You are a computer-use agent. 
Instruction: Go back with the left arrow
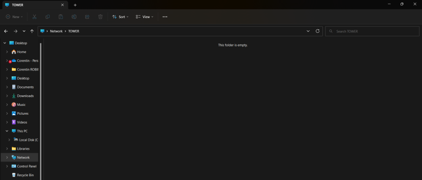pyautogui.click(x=6, y=31)
